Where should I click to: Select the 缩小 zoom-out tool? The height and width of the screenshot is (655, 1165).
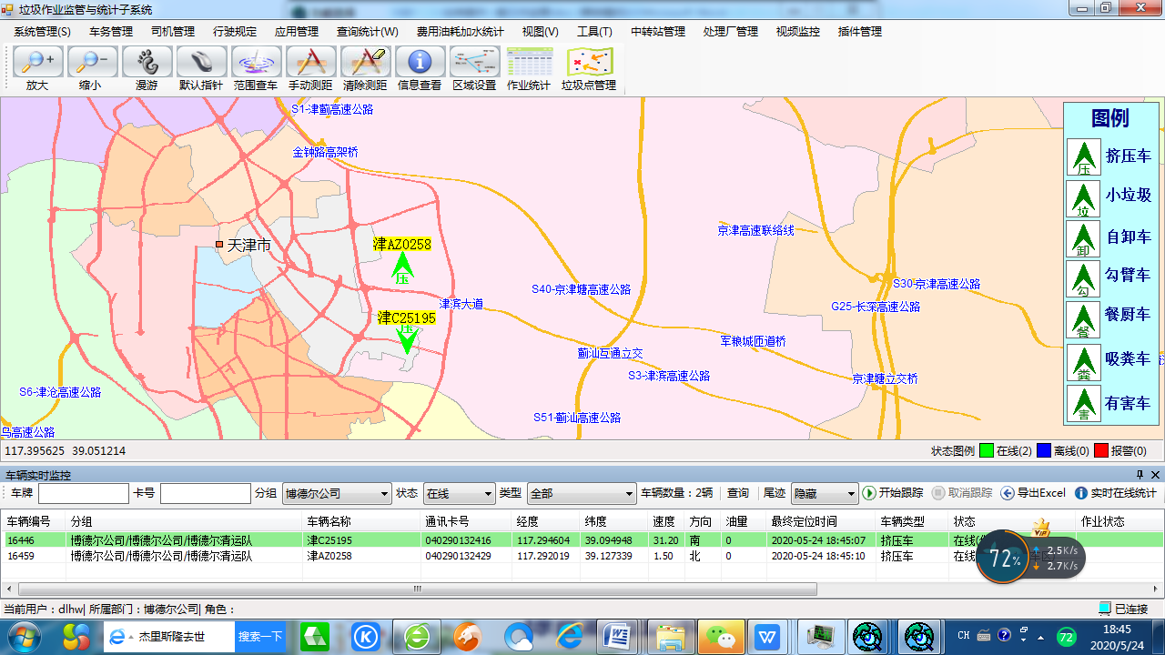pos(92,63)
